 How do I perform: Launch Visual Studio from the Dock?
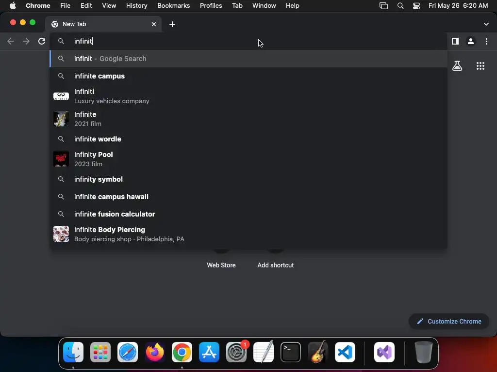[384, 352]
